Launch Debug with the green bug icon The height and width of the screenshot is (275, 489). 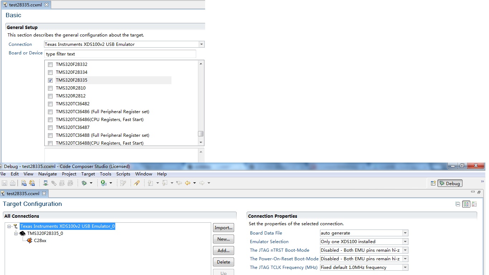pos(84,183)
